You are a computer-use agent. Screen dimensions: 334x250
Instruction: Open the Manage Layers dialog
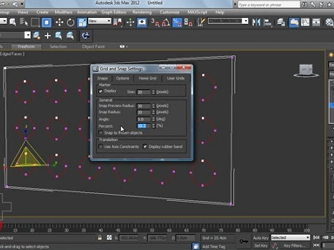281,22
